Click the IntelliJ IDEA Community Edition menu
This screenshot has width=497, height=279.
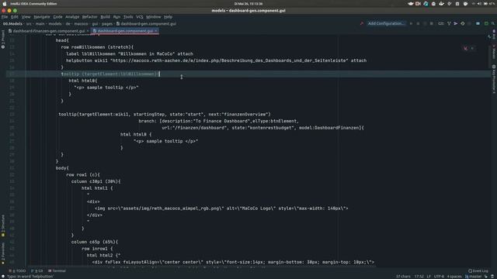(x=33, y=4)
